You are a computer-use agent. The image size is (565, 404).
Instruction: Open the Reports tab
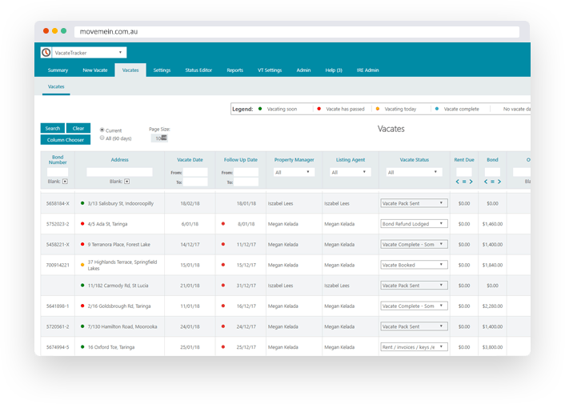pyautogui.click(x=234, y=70)
